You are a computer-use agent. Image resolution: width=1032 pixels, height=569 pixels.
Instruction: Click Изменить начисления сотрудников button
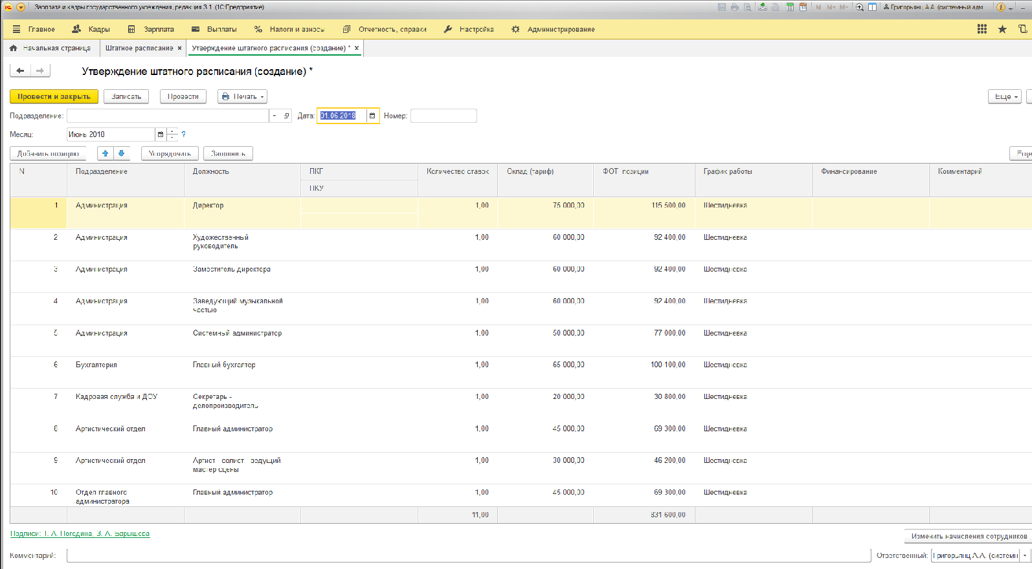[969, 536]
